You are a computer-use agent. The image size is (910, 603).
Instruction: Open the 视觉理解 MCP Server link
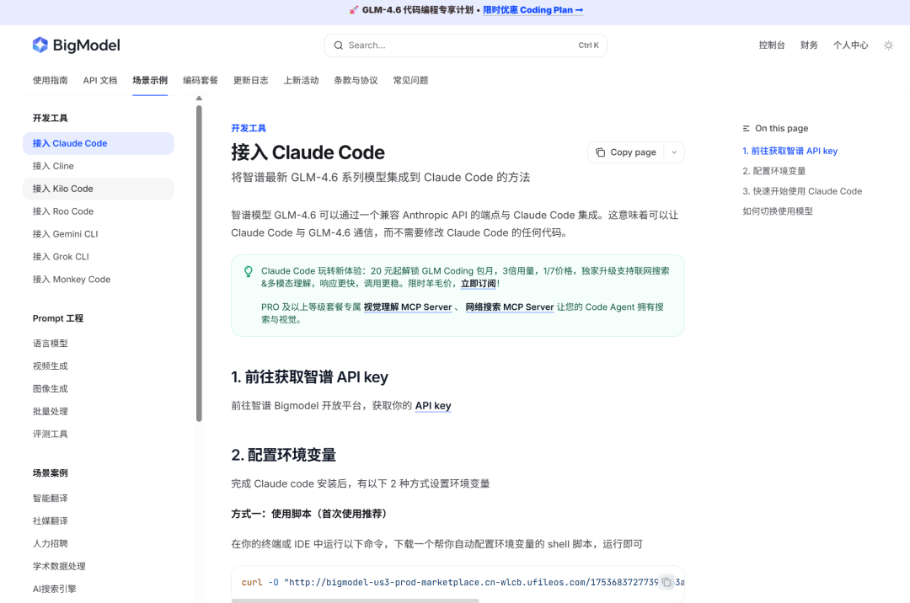click(x=408, y=307)
